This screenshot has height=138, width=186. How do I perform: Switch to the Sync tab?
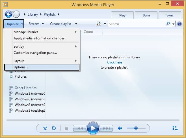[170, 15]
